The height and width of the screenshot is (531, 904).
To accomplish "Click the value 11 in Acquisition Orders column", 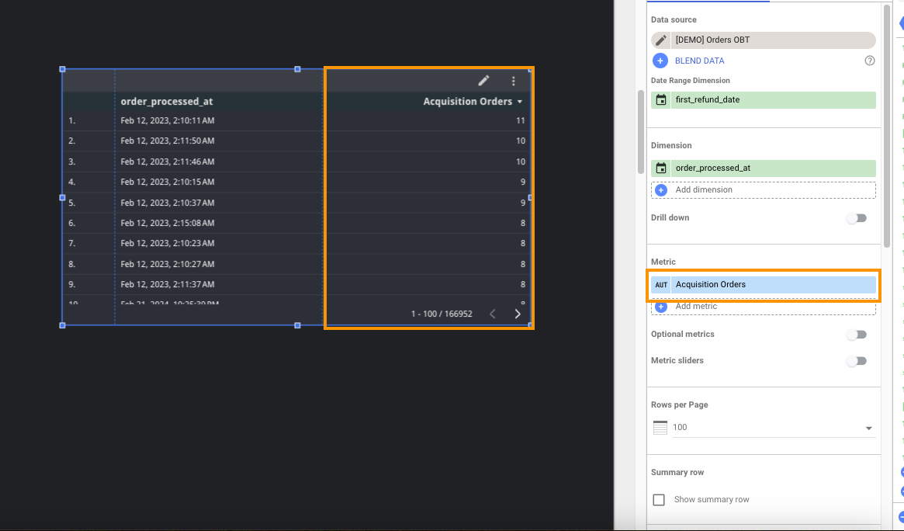I will (520, 120).
